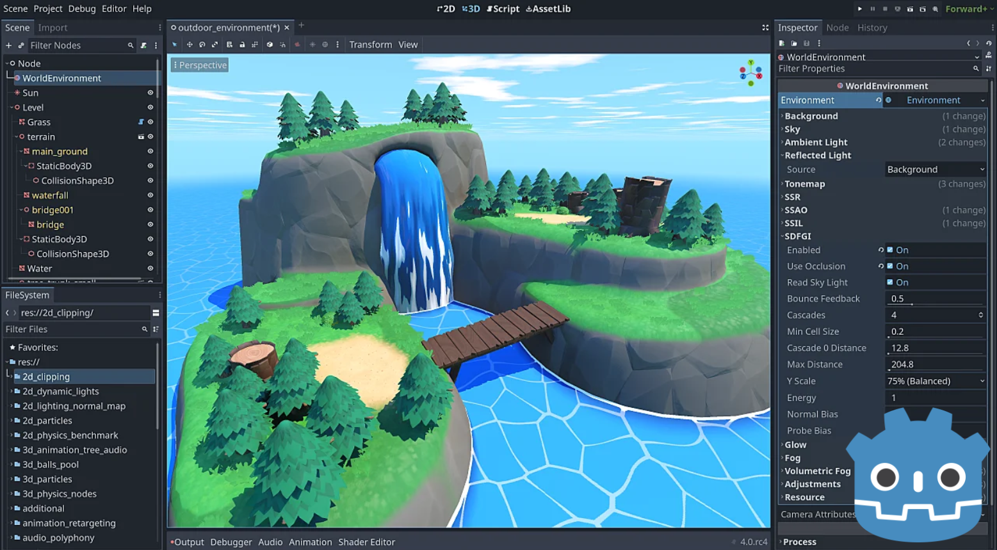Select the Move mode tool in viewport toolbar

[x=190, y=45]
